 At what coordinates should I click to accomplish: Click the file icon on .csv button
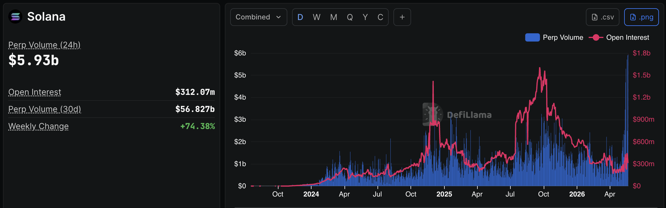595,17
